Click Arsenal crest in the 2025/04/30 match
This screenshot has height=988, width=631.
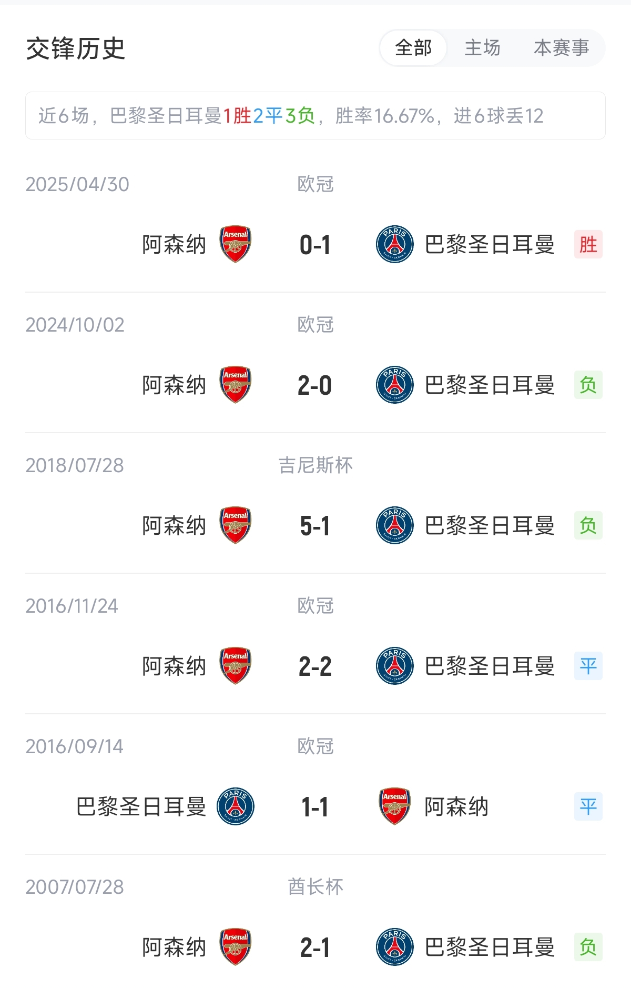tap(235, 244)
